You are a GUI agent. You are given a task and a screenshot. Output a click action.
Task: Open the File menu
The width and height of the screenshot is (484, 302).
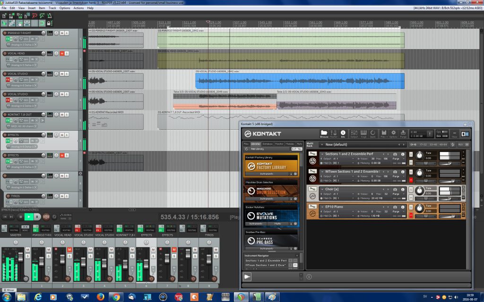[4, 8]
